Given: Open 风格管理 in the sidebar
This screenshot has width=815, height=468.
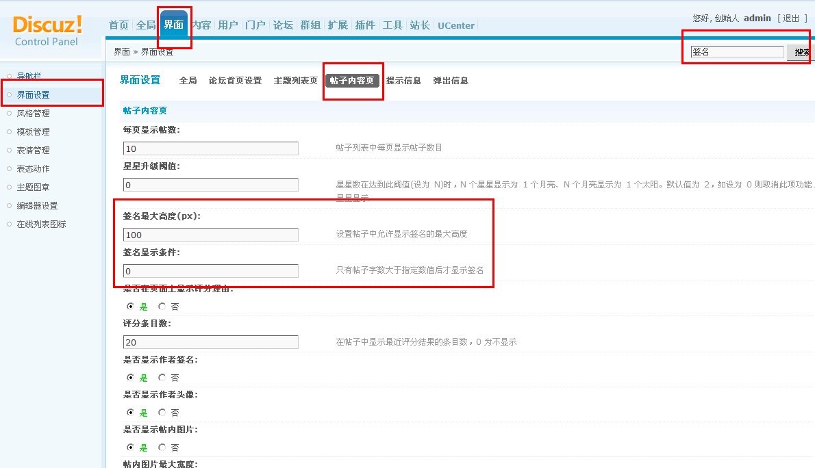Looking at the screenshot, I should [34, 113].
